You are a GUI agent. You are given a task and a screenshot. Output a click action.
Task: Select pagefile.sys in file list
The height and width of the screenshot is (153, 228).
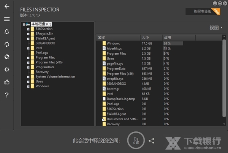point(159,64)
